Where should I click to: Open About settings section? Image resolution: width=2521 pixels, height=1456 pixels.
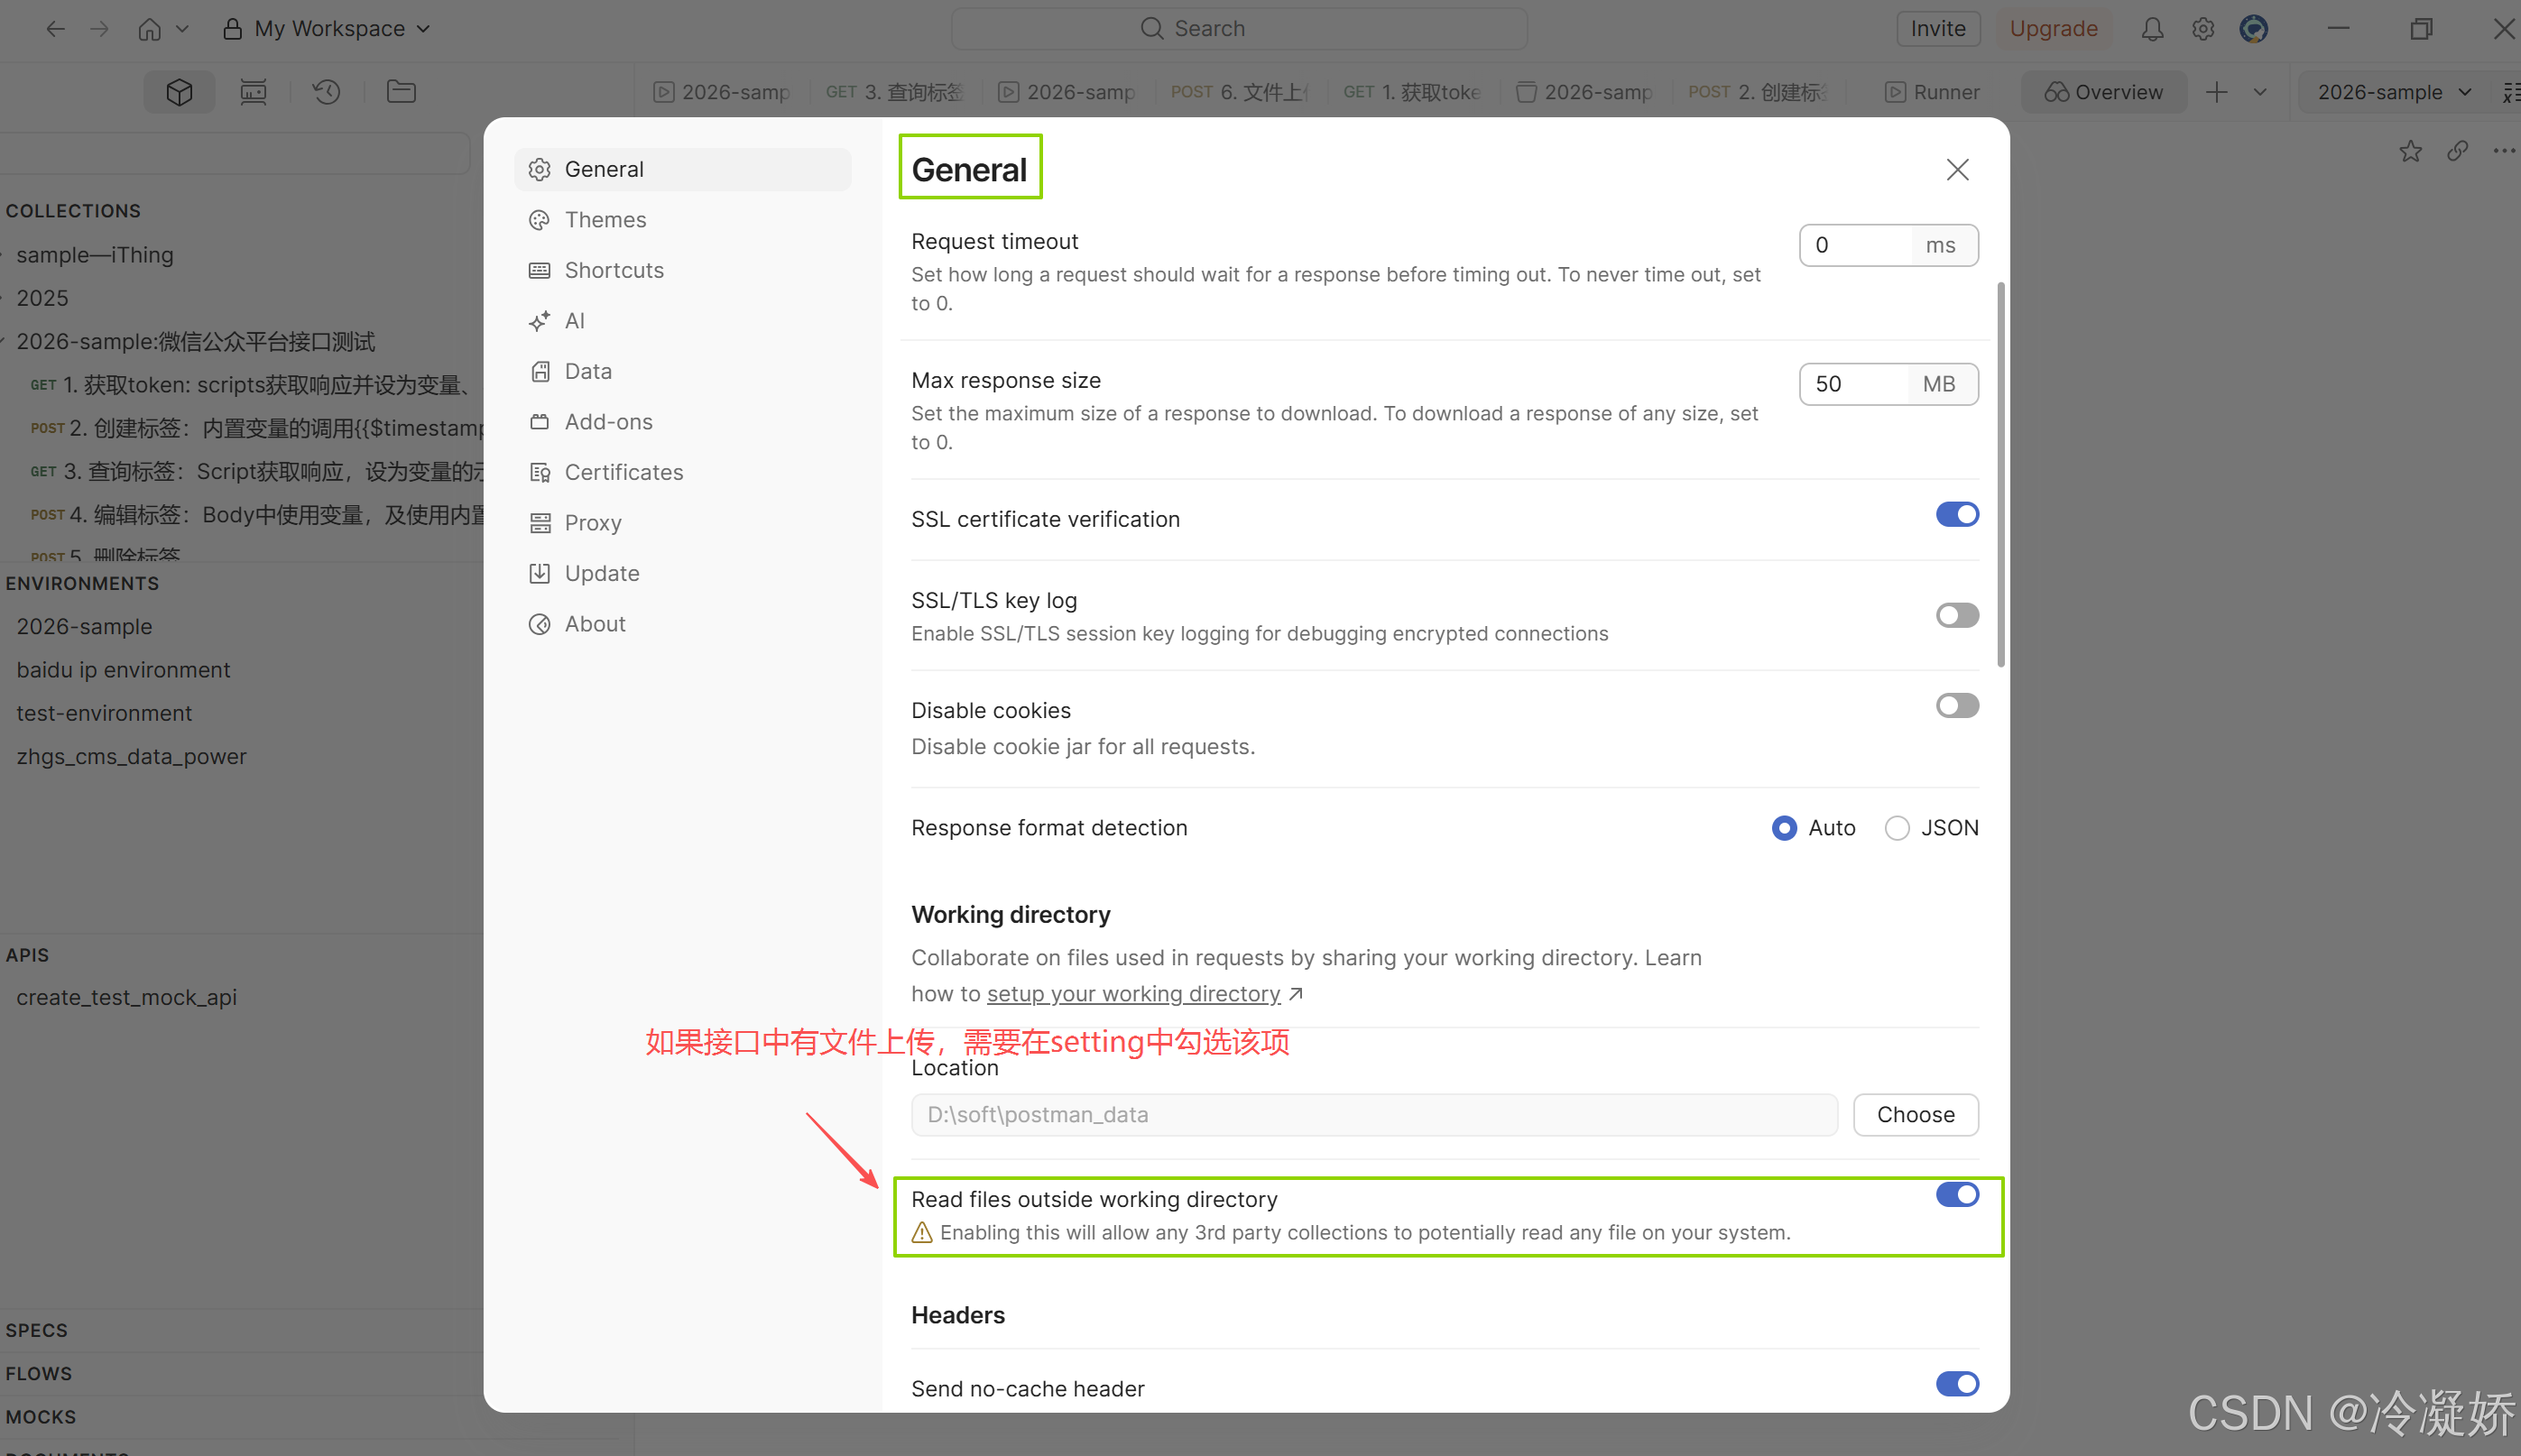[x=683, y=624]
